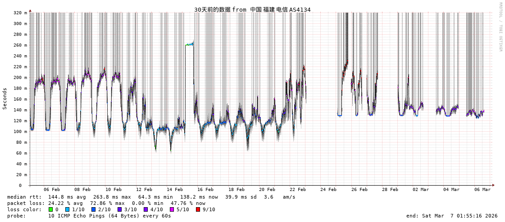Click the median rtt statistics line
The image size is (505, 222).
click(151, 197)
